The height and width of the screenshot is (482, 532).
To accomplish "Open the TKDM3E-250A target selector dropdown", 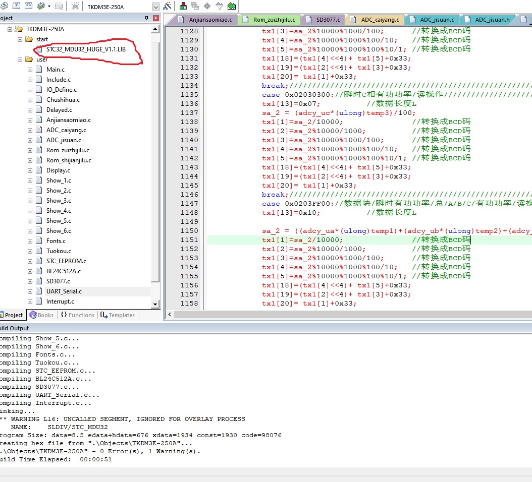I will [x=156, y=7].
